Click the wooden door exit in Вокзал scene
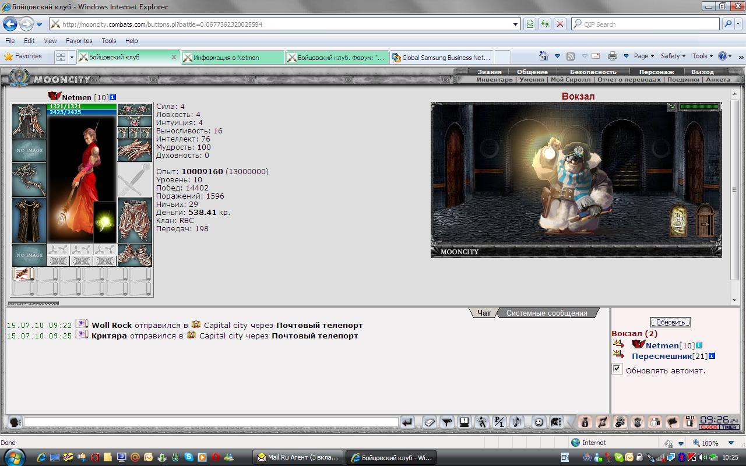The height and width of the screenshot is (466, 746). click(705, 220)
